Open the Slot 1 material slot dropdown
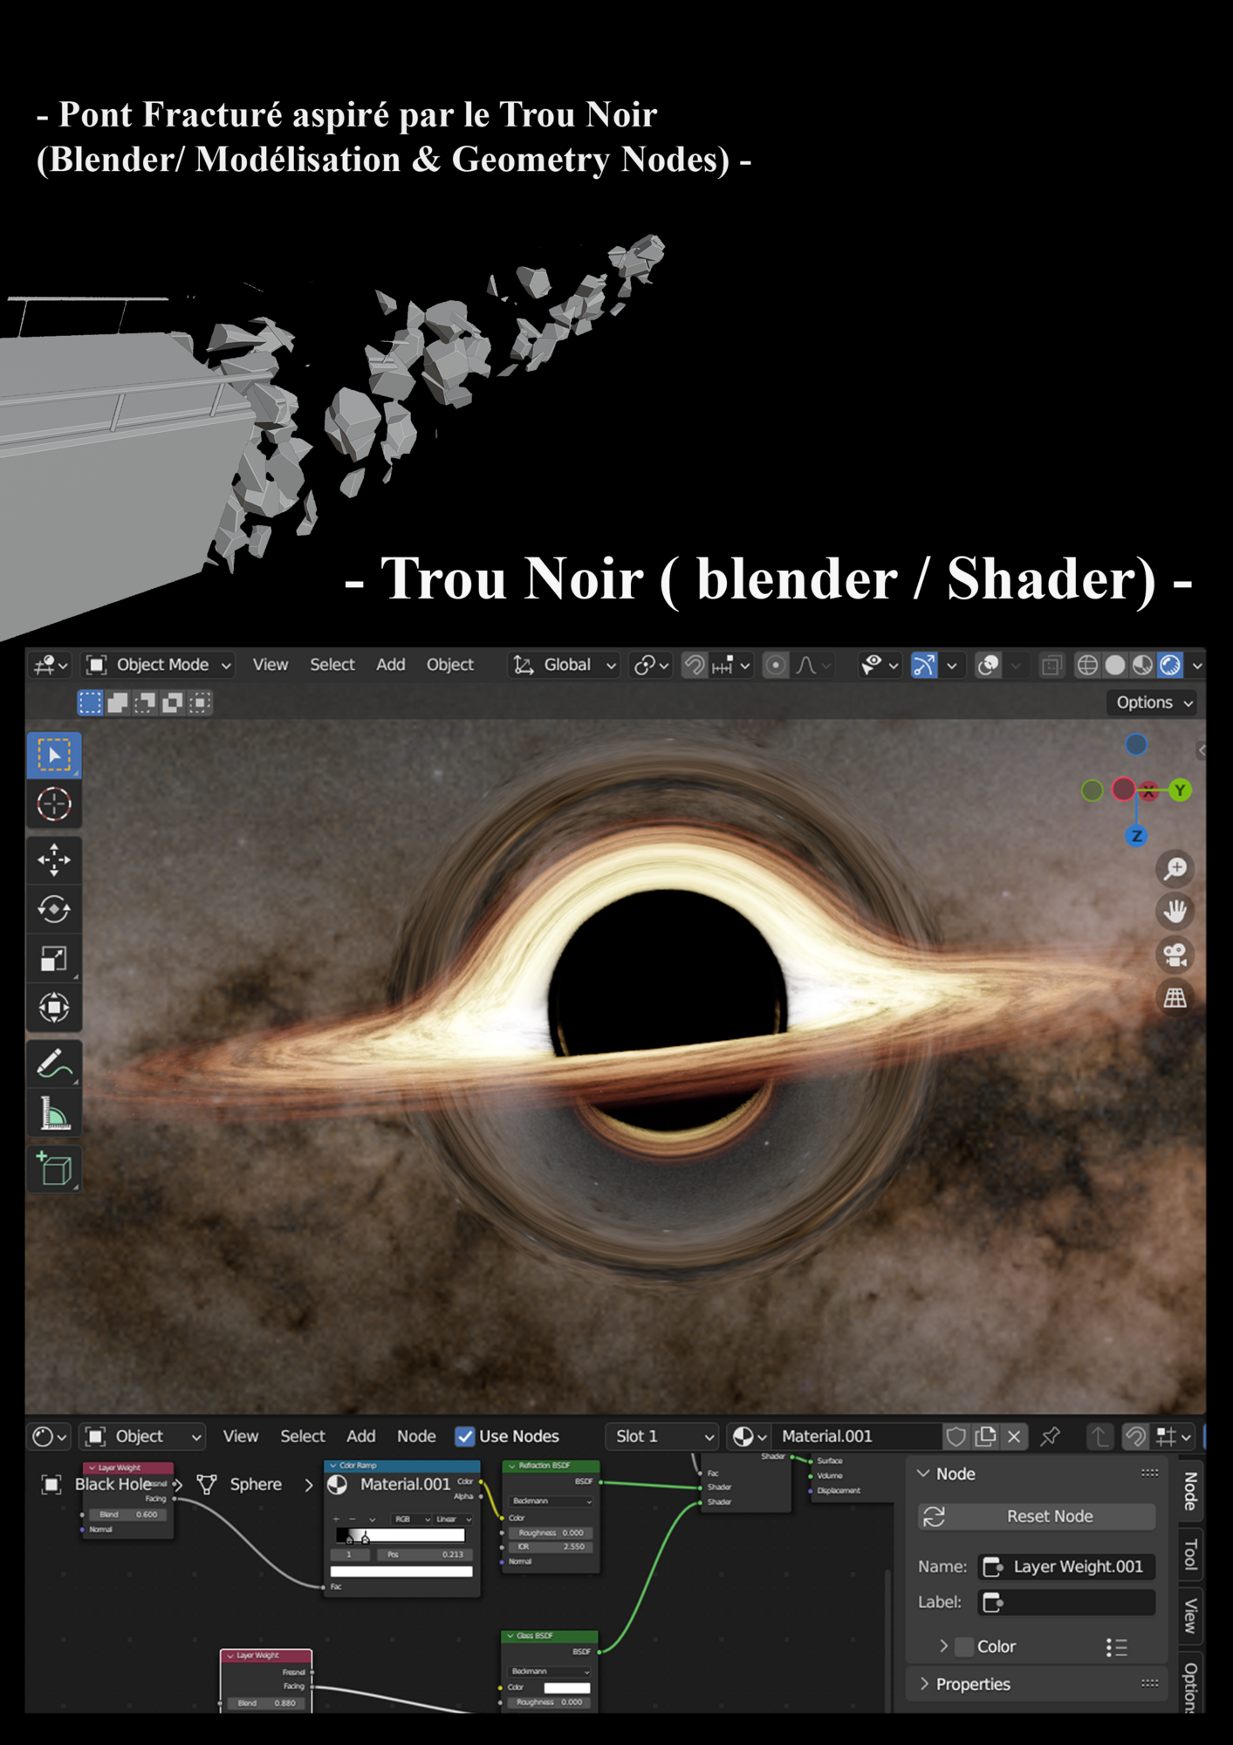 (x=661, y=1436)
